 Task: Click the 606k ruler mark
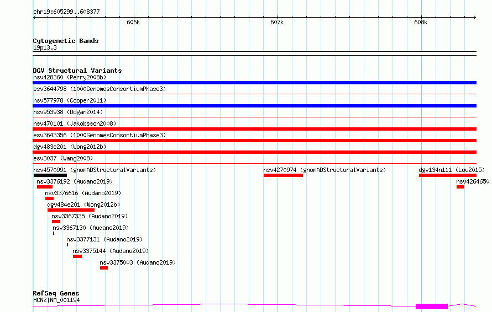tap(133, 22)
